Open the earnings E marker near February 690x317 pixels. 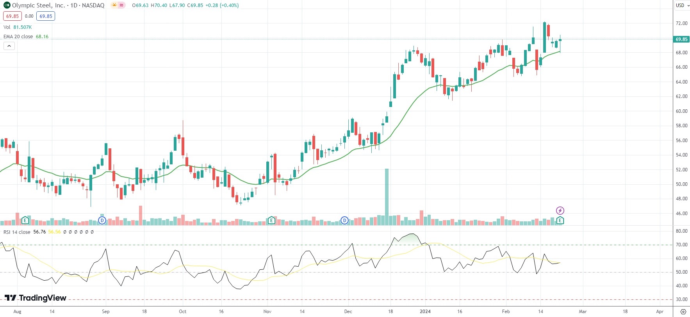tap(560, 221)
